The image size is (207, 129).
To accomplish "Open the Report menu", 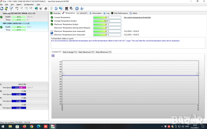I will click(19, 5).
